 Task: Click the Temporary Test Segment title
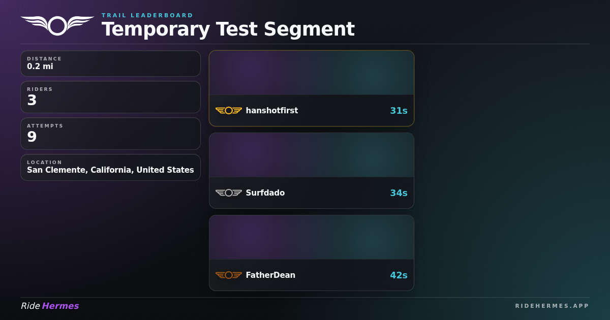[228, 29]
